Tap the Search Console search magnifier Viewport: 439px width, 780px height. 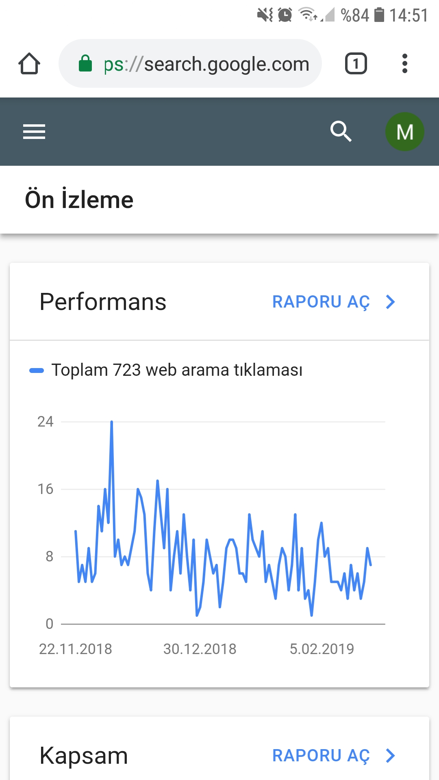pyautogui.click(x=341, y=131)
